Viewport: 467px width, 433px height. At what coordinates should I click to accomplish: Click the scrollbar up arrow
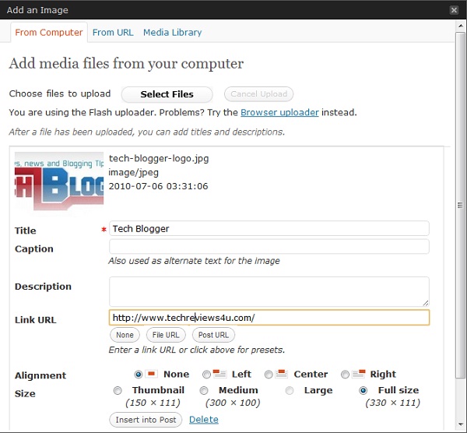pyautogui.click(x=461, y=26)
